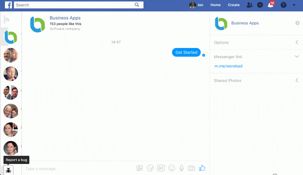Click the Business Apps logo in the chat header
The image size is (303, 175).
[38, 24]
